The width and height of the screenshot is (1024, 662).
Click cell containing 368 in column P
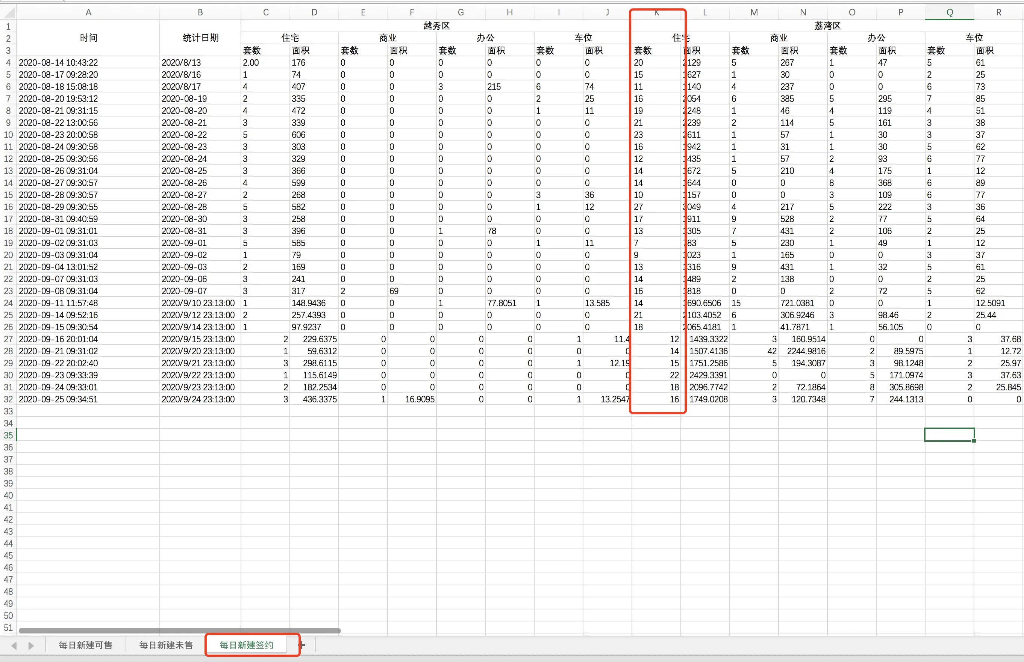901,183
